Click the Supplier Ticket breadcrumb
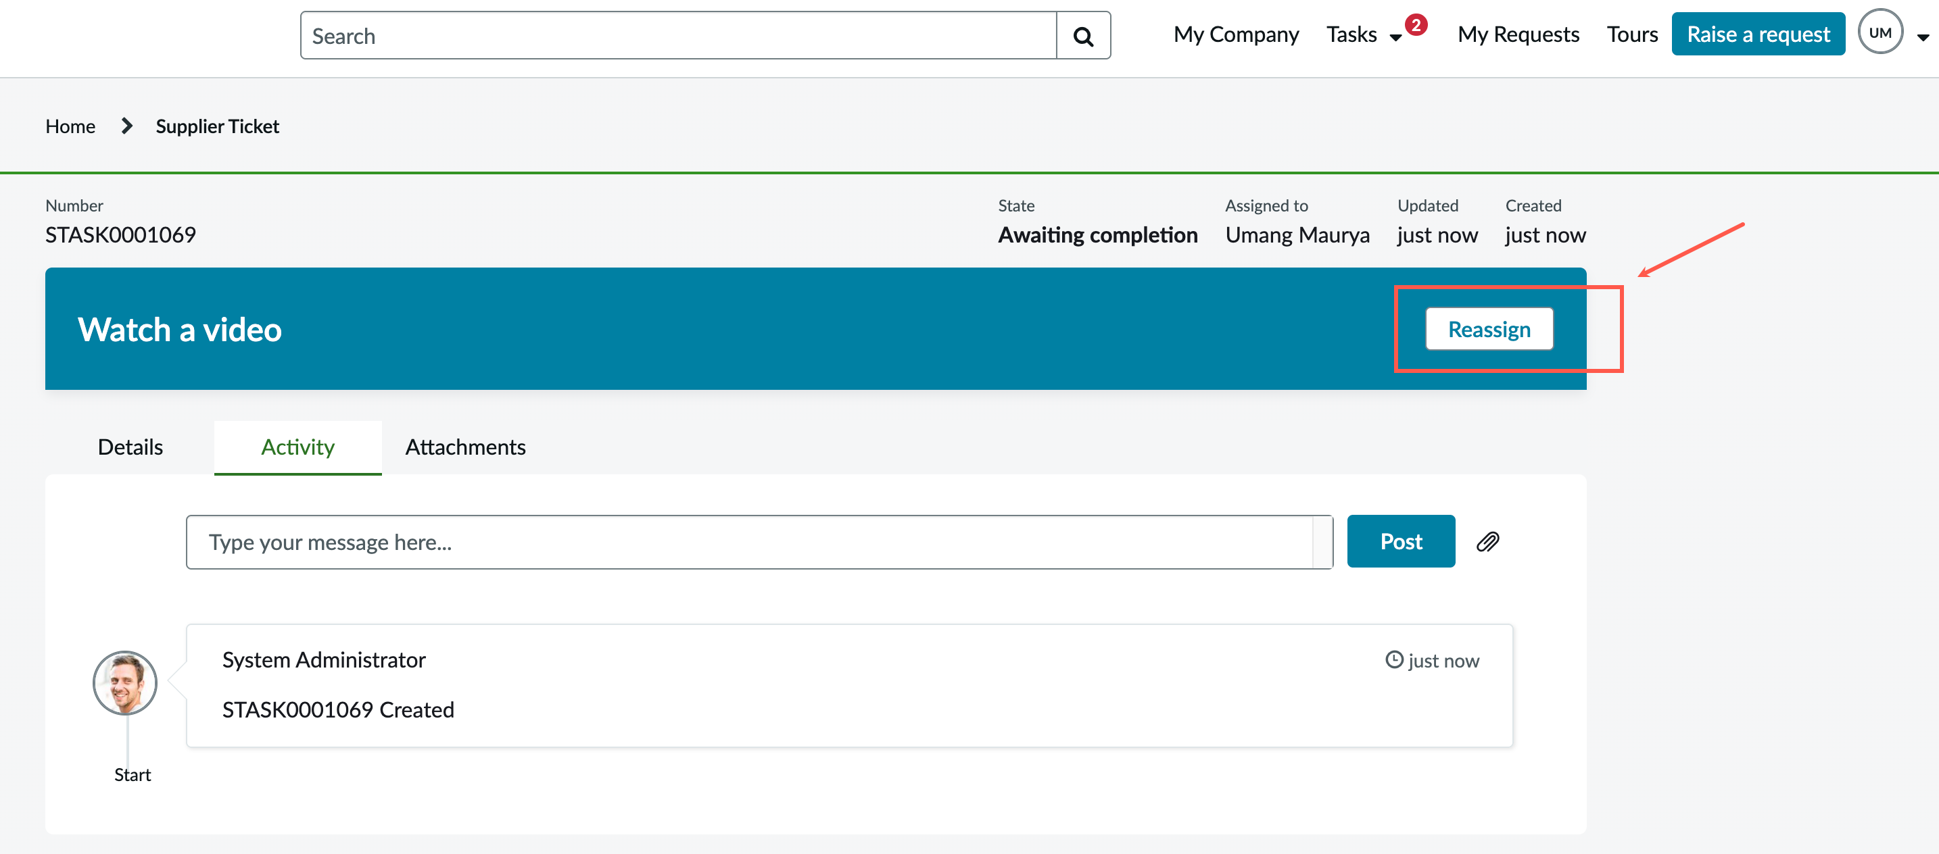Image resolution: width=1939 pixels, height=854 pixels. coord(217,126)
